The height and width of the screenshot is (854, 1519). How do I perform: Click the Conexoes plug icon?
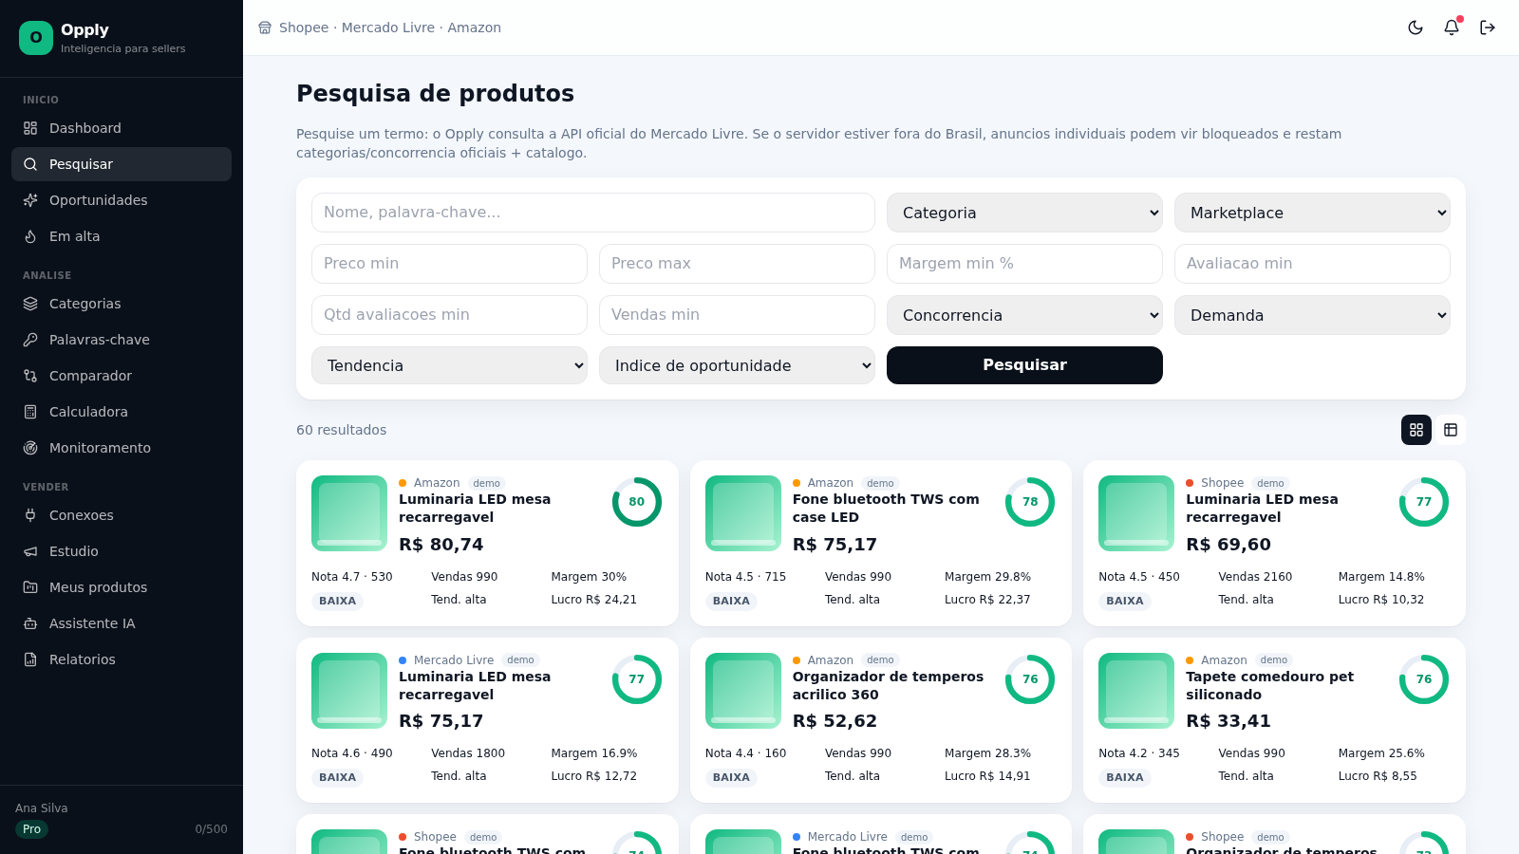pos(30,515)
